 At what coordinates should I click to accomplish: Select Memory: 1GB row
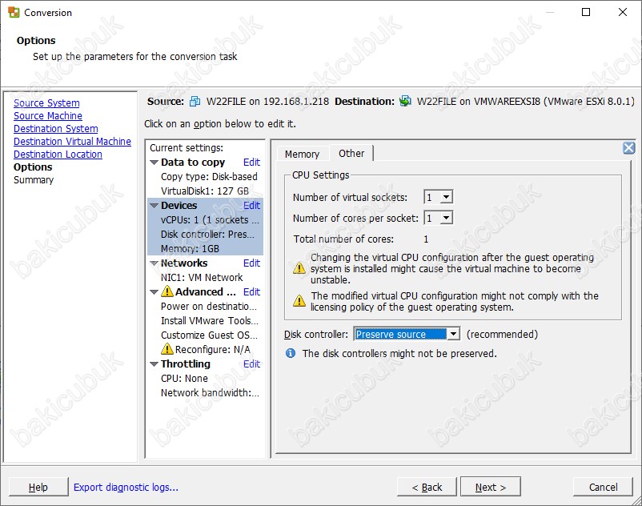(x=190, y=248)
